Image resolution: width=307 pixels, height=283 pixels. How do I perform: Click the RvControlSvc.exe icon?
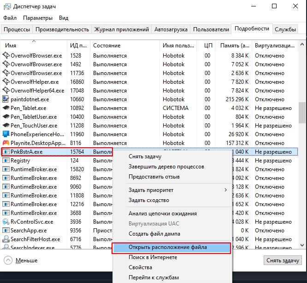(x=6, y=222)
